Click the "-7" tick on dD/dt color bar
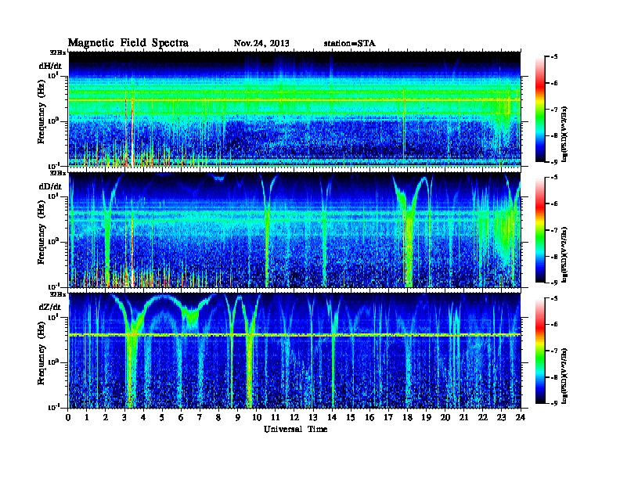This screenshot has width=620, height=479. pyautogui.click(x=554, y=230)
